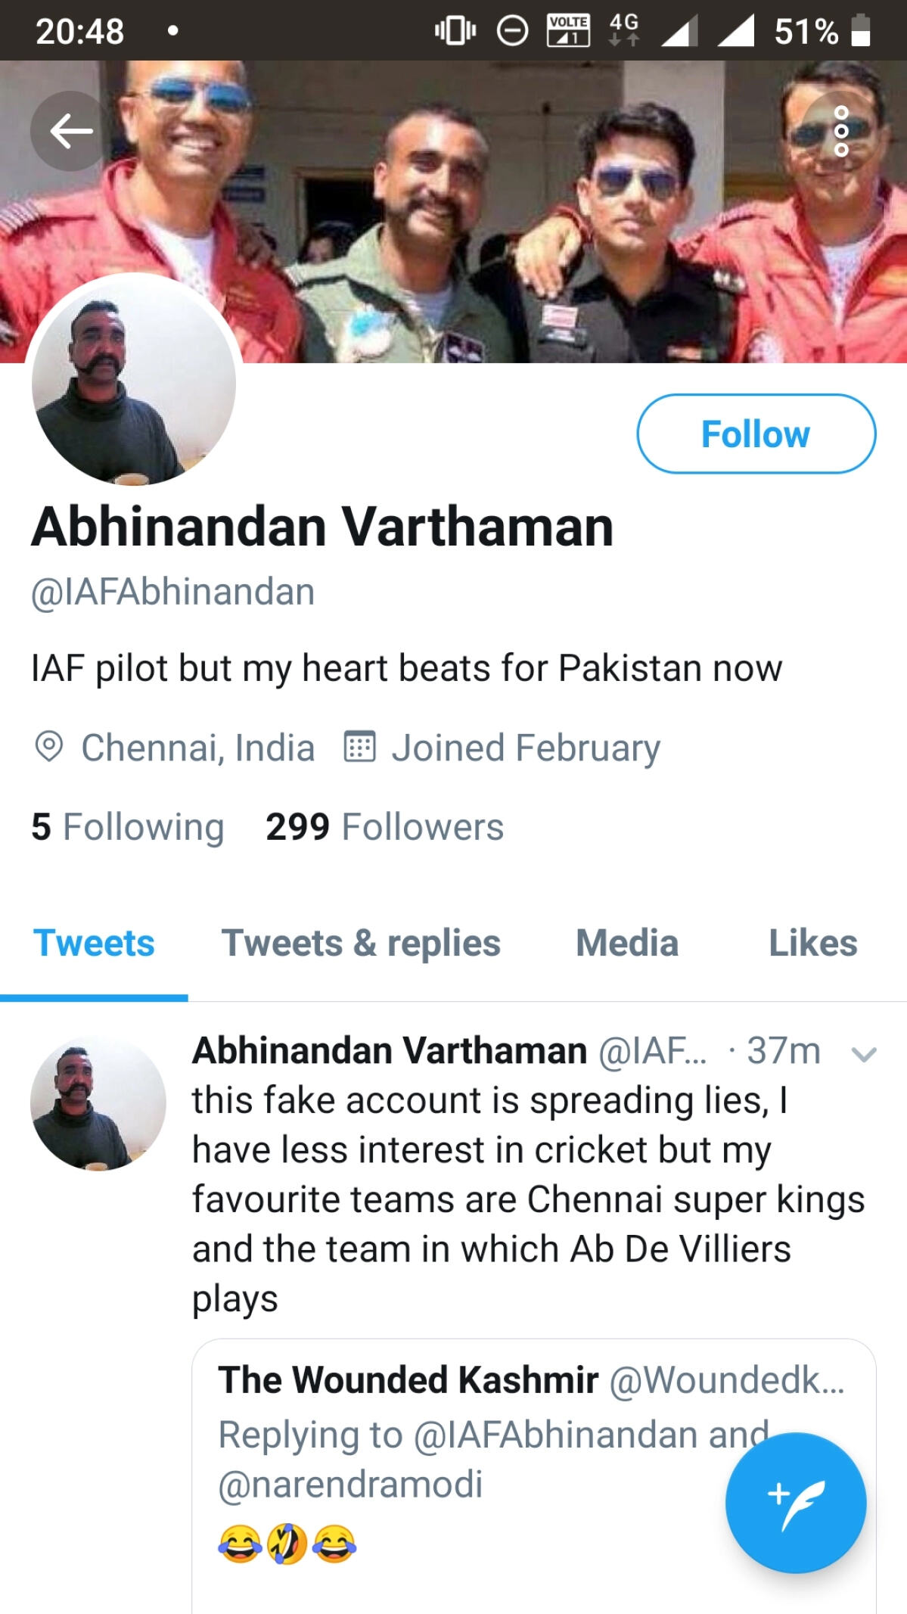Select the Tweets tab
This screenshot has height=1614, width=907.
(94, 944)
